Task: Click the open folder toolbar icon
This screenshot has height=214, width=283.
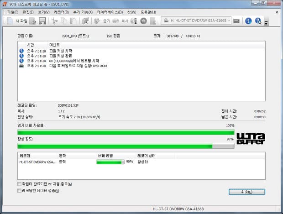Action: coord(33,21)
